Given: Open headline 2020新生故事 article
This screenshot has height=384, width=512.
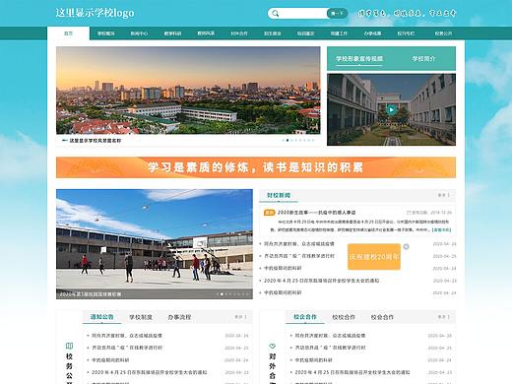Looking at the screenshot, I should tap(317, 213).
